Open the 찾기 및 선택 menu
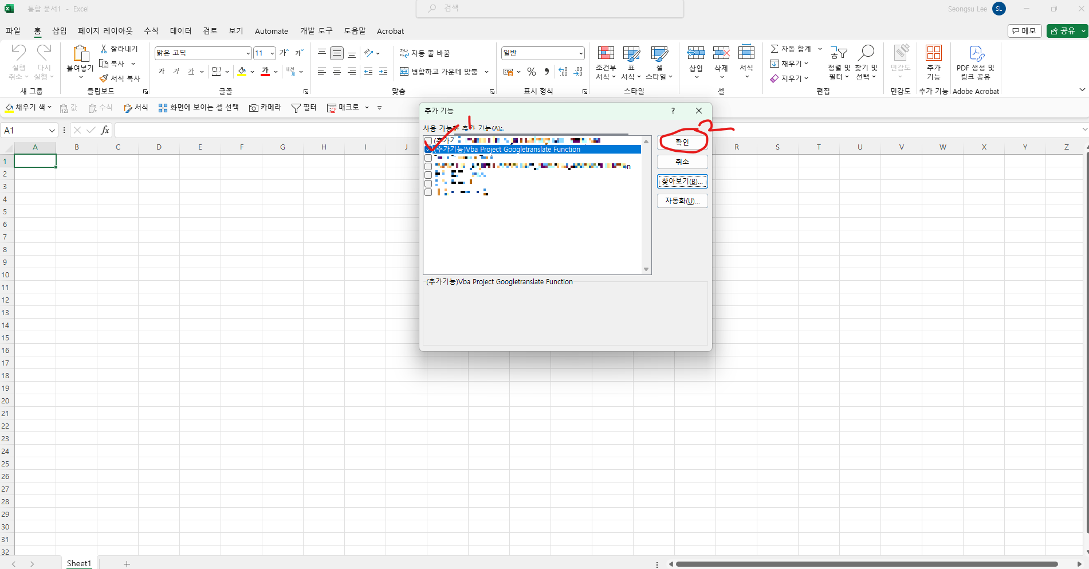Image resolution: width=1089 pixels, height=569 pixels. [866, 63]
